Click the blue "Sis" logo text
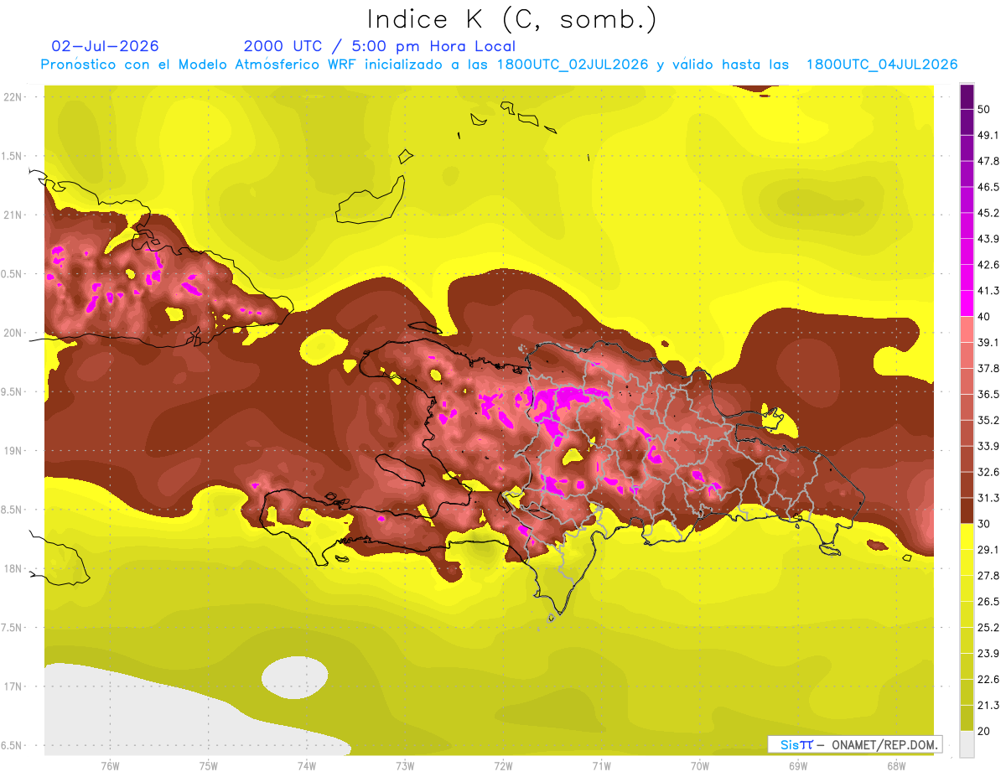The image size is (1006, 777). tap(789, 744)
